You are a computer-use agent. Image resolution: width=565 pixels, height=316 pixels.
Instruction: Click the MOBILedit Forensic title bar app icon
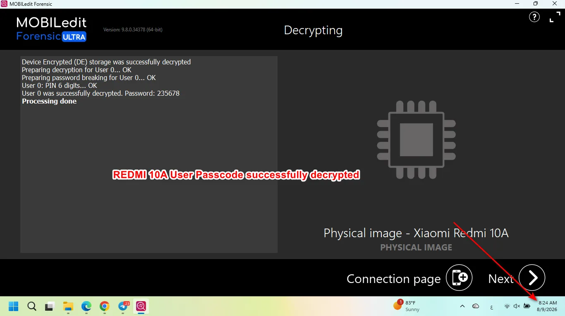pyautogui.click(x=4, y=4)
